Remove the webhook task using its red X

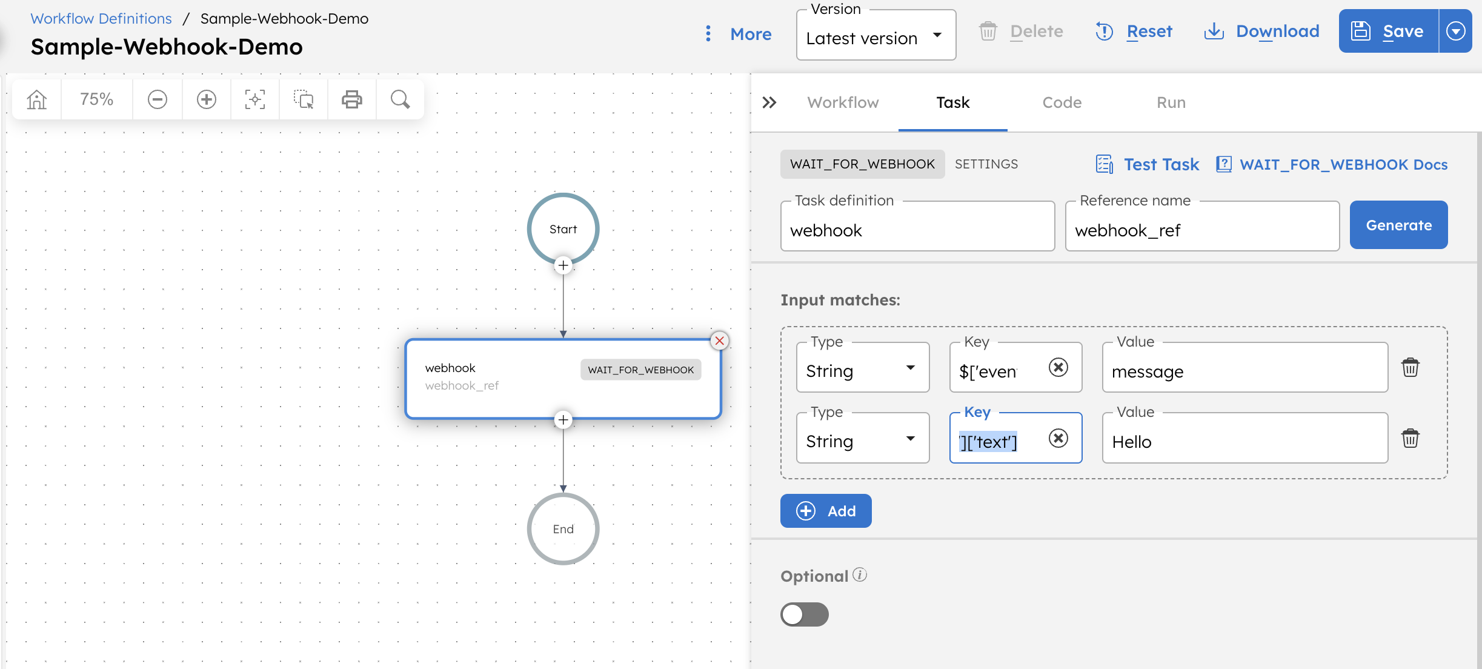point(719,341)
